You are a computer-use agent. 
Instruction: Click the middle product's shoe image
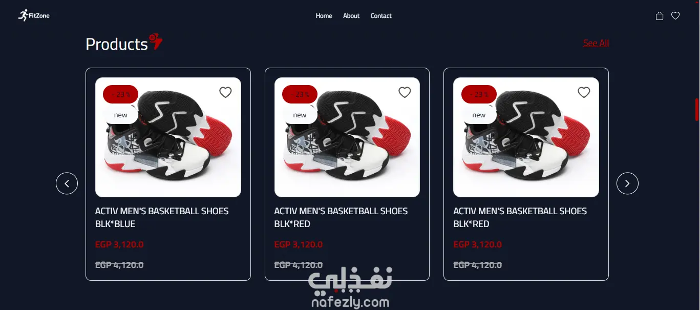click(x=347, y=137)
